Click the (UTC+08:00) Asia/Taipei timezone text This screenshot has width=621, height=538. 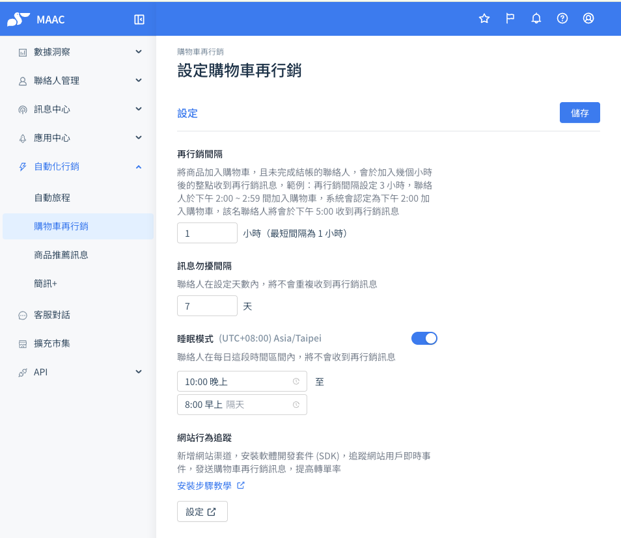click(x=270, y=338)
